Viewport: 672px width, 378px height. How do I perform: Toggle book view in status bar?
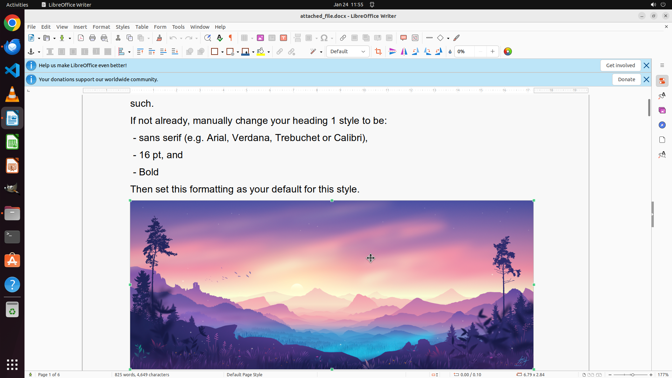coord(599,374)
